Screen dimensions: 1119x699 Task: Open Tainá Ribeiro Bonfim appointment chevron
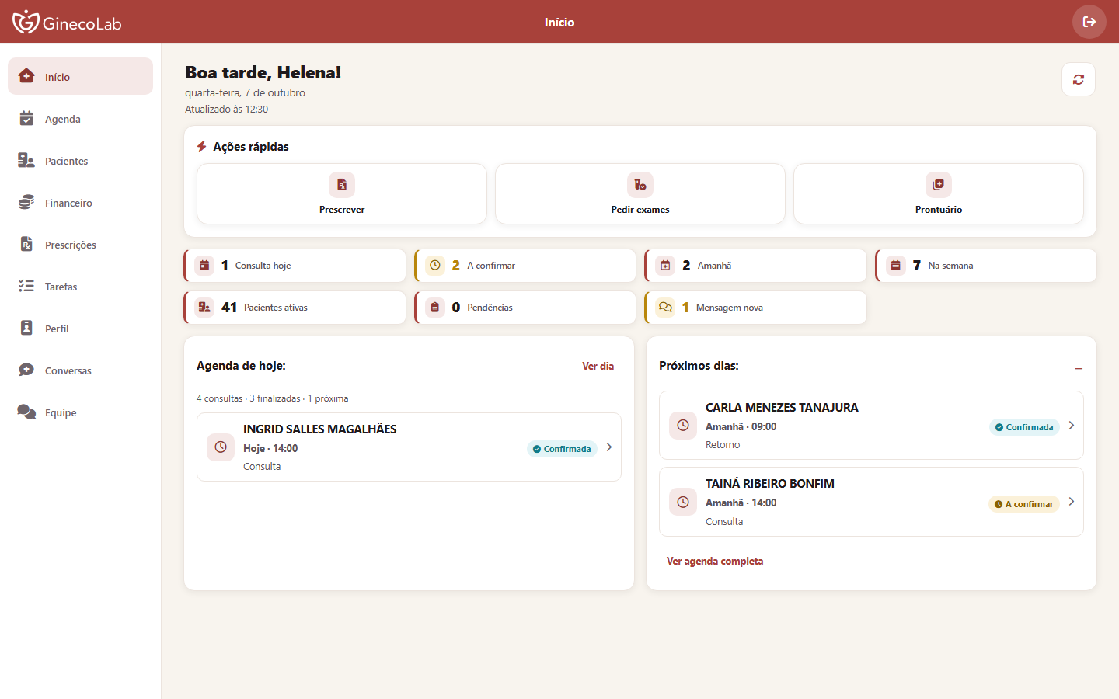1072,502
